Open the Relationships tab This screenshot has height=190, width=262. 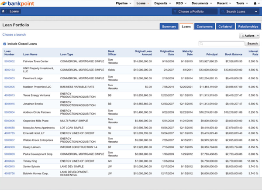tap(248, 27)
